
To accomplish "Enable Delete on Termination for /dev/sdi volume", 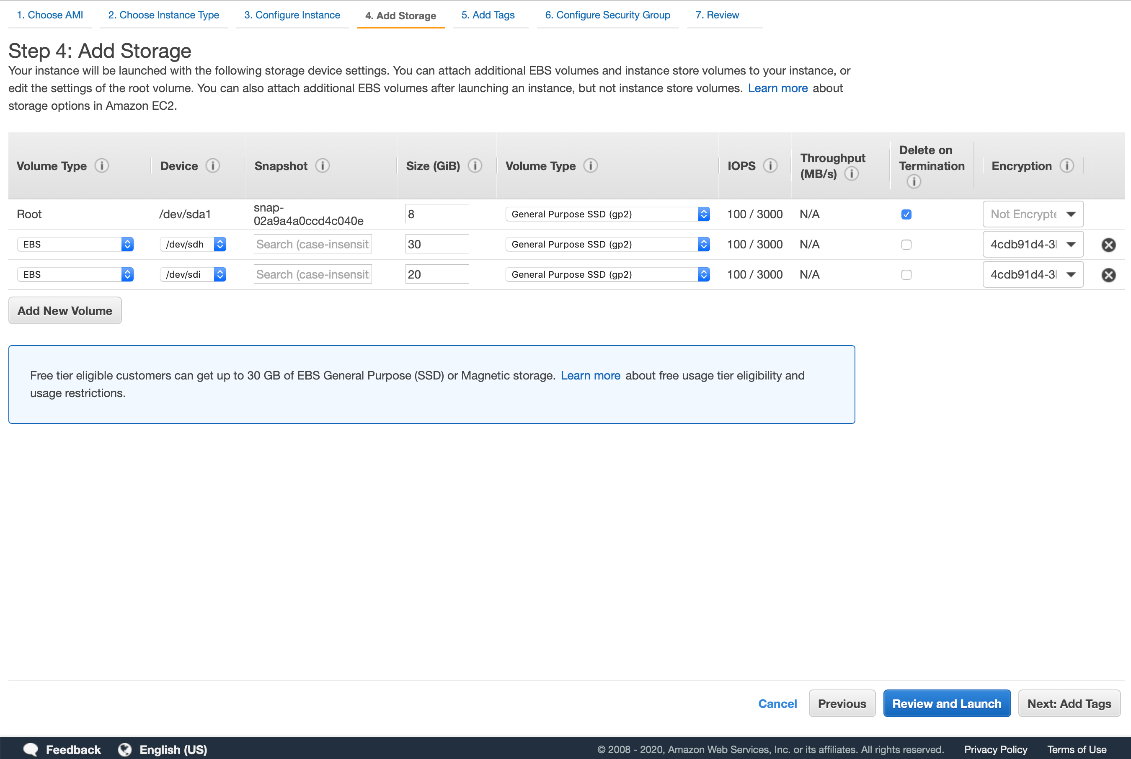I will tap(906, 274).
